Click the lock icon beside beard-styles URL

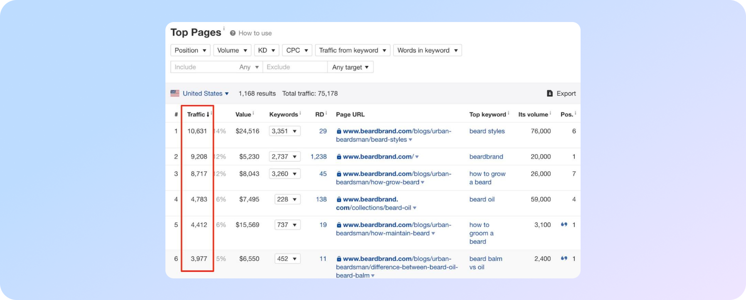point(339,131)
